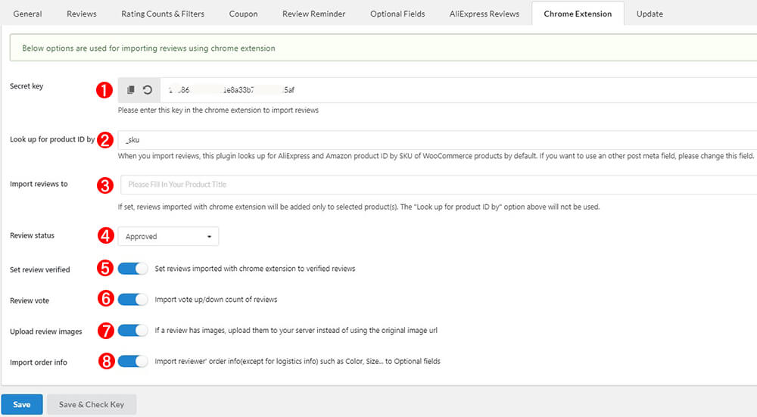Open the Update tab
Image resolution: width=757 pixels, height=417 pixels.
coord(650,14)
